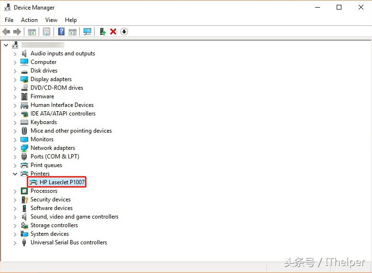Click the Display adapters icon

24,79
